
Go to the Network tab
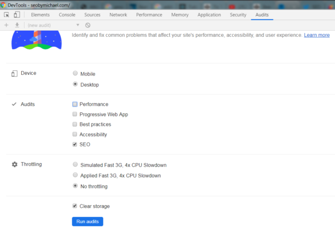click(118, 15)
